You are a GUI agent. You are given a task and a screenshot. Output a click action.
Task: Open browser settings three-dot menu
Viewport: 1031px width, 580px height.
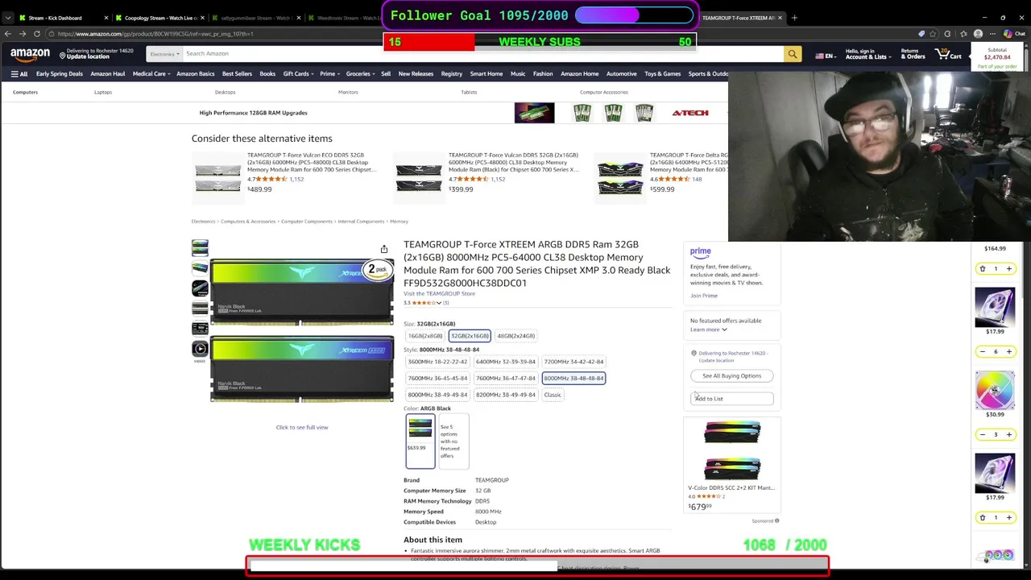tap(992, 34)
